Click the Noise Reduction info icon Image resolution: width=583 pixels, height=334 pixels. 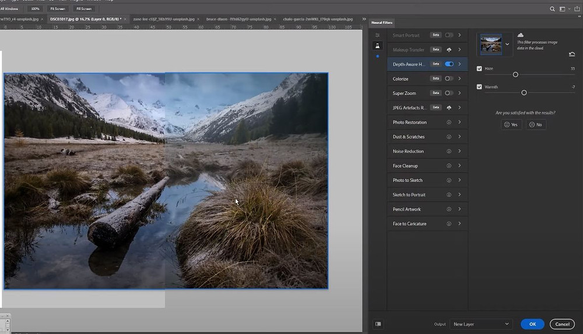(449, 152)
